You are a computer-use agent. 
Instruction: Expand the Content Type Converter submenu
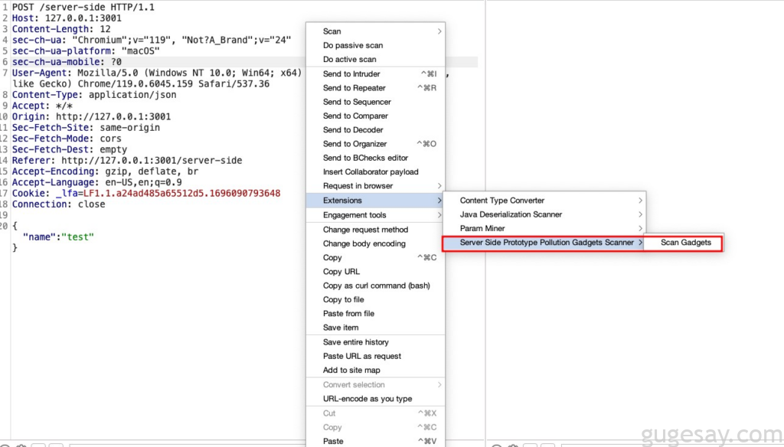501,201
